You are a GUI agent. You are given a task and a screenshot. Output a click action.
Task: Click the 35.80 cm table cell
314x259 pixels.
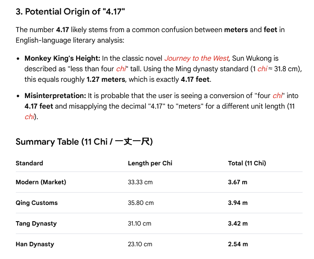click(141, 203)
